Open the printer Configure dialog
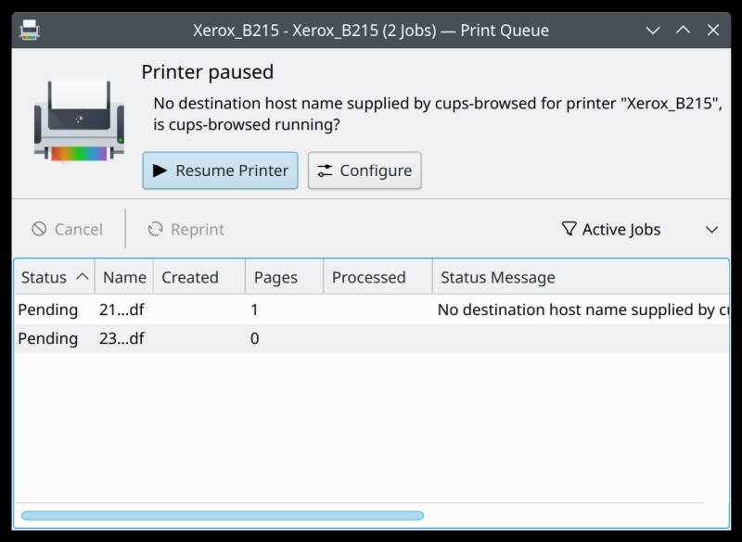Screen dimensions: 742x542 [x=365, y=170]
